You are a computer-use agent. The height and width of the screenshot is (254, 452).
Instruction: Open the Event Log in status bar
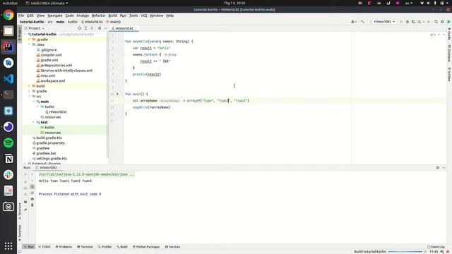436,247
